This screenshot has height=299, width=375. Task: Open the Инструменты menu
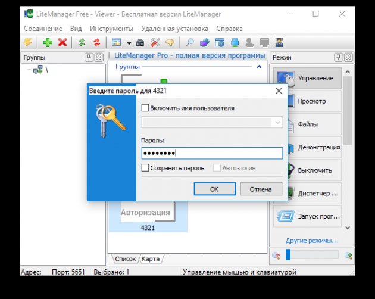click(111, 29)
